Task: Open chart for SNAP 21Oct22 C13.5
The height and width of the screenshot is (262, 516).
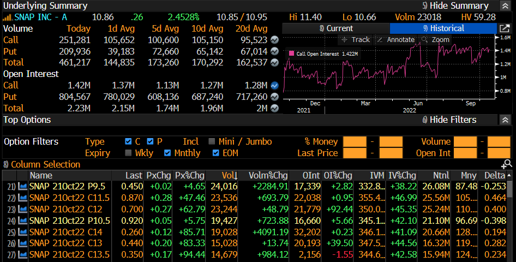Action: [23, 255]
